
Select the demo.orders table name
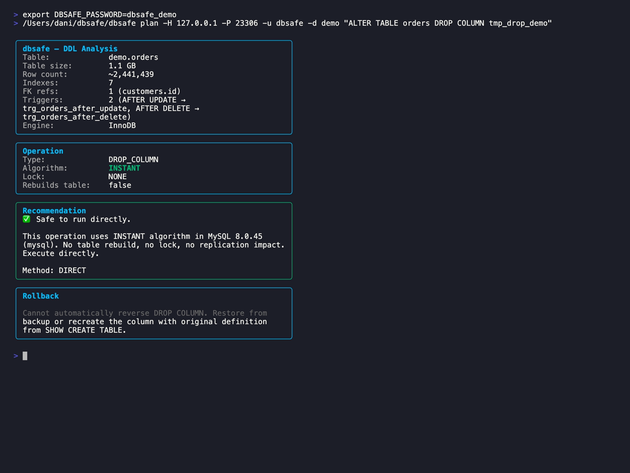tap(133, 57)
